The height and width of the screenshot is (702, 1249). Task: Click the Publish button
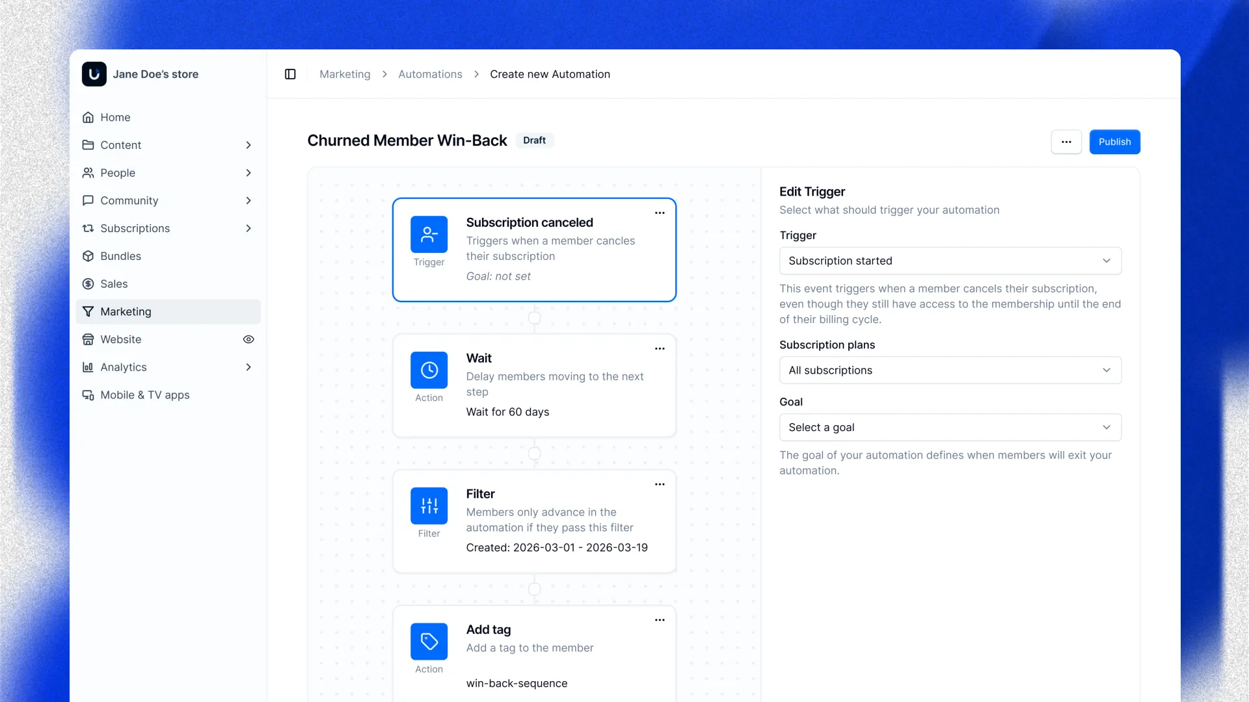[x=1114, y=142]
